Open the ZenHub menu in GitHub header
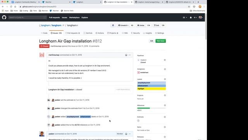Viewport: 248px width, 140px height. click(185, 17)
